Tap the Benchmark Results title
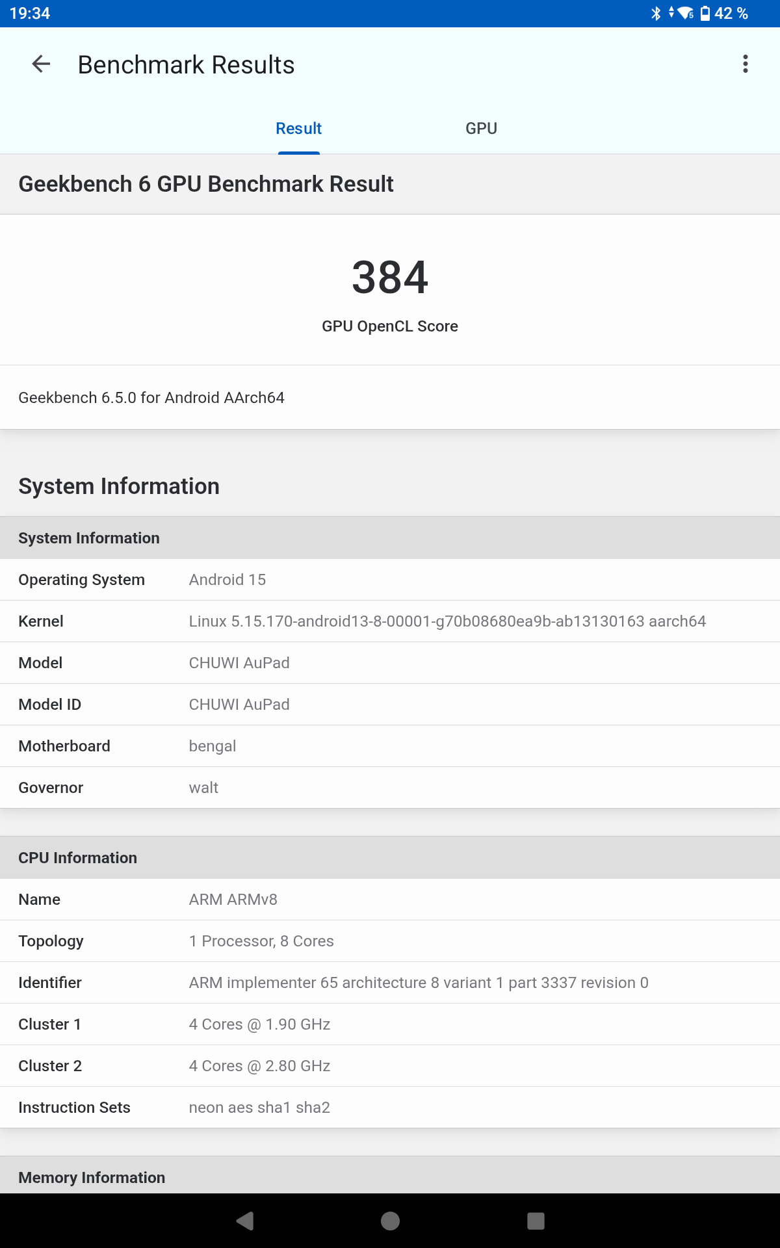 (186, 65)
